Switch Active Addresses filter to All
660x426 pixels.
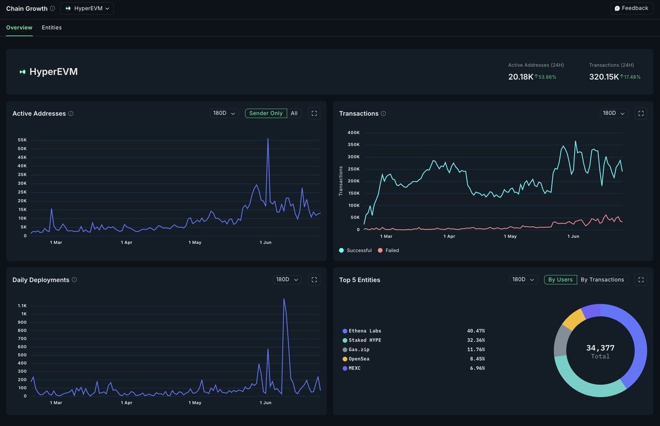pyautogui.click(x=294, y=114)
